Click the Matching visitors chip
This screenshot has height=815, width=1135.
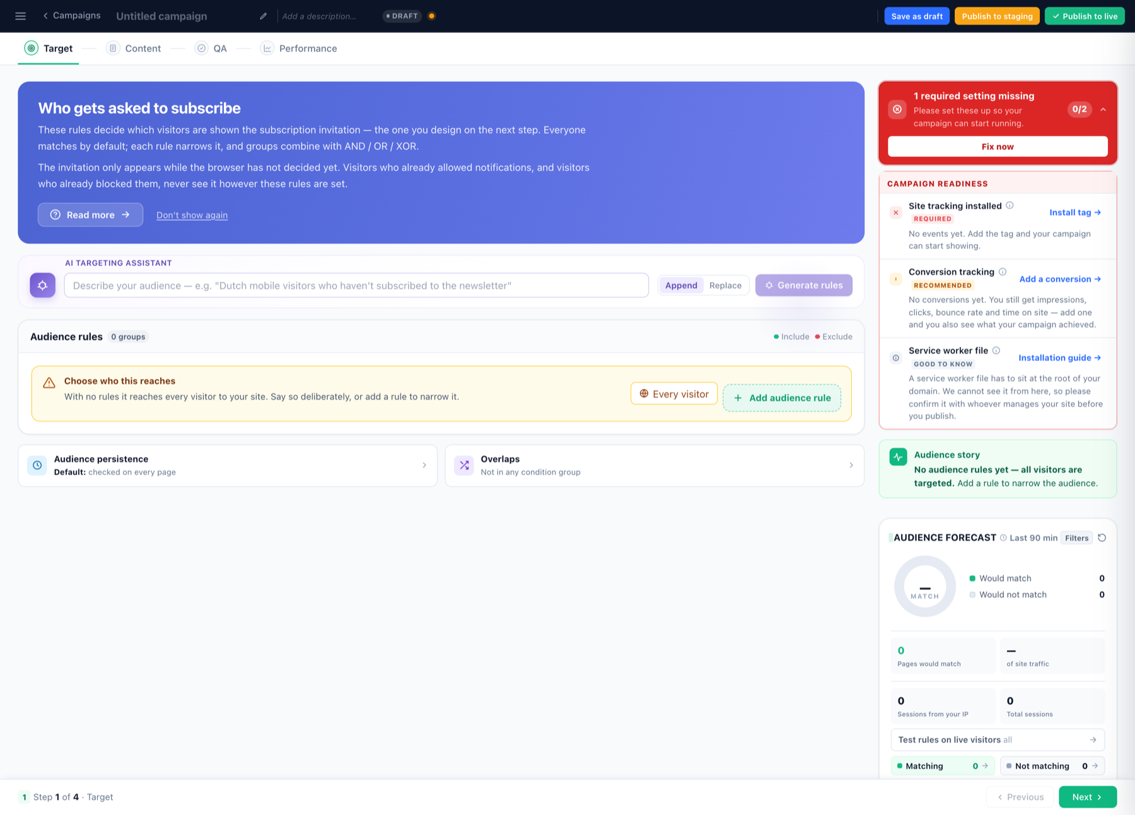point(943,766)
